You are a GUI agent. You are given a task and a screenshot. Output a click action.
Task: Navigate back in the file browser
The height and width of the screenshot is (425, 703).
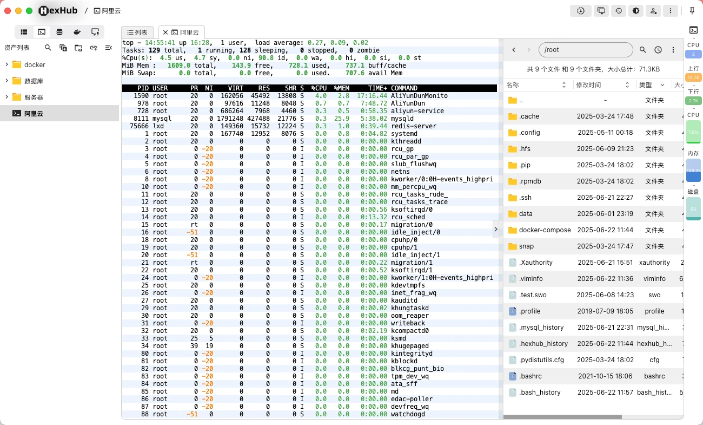tap(513, 49)
